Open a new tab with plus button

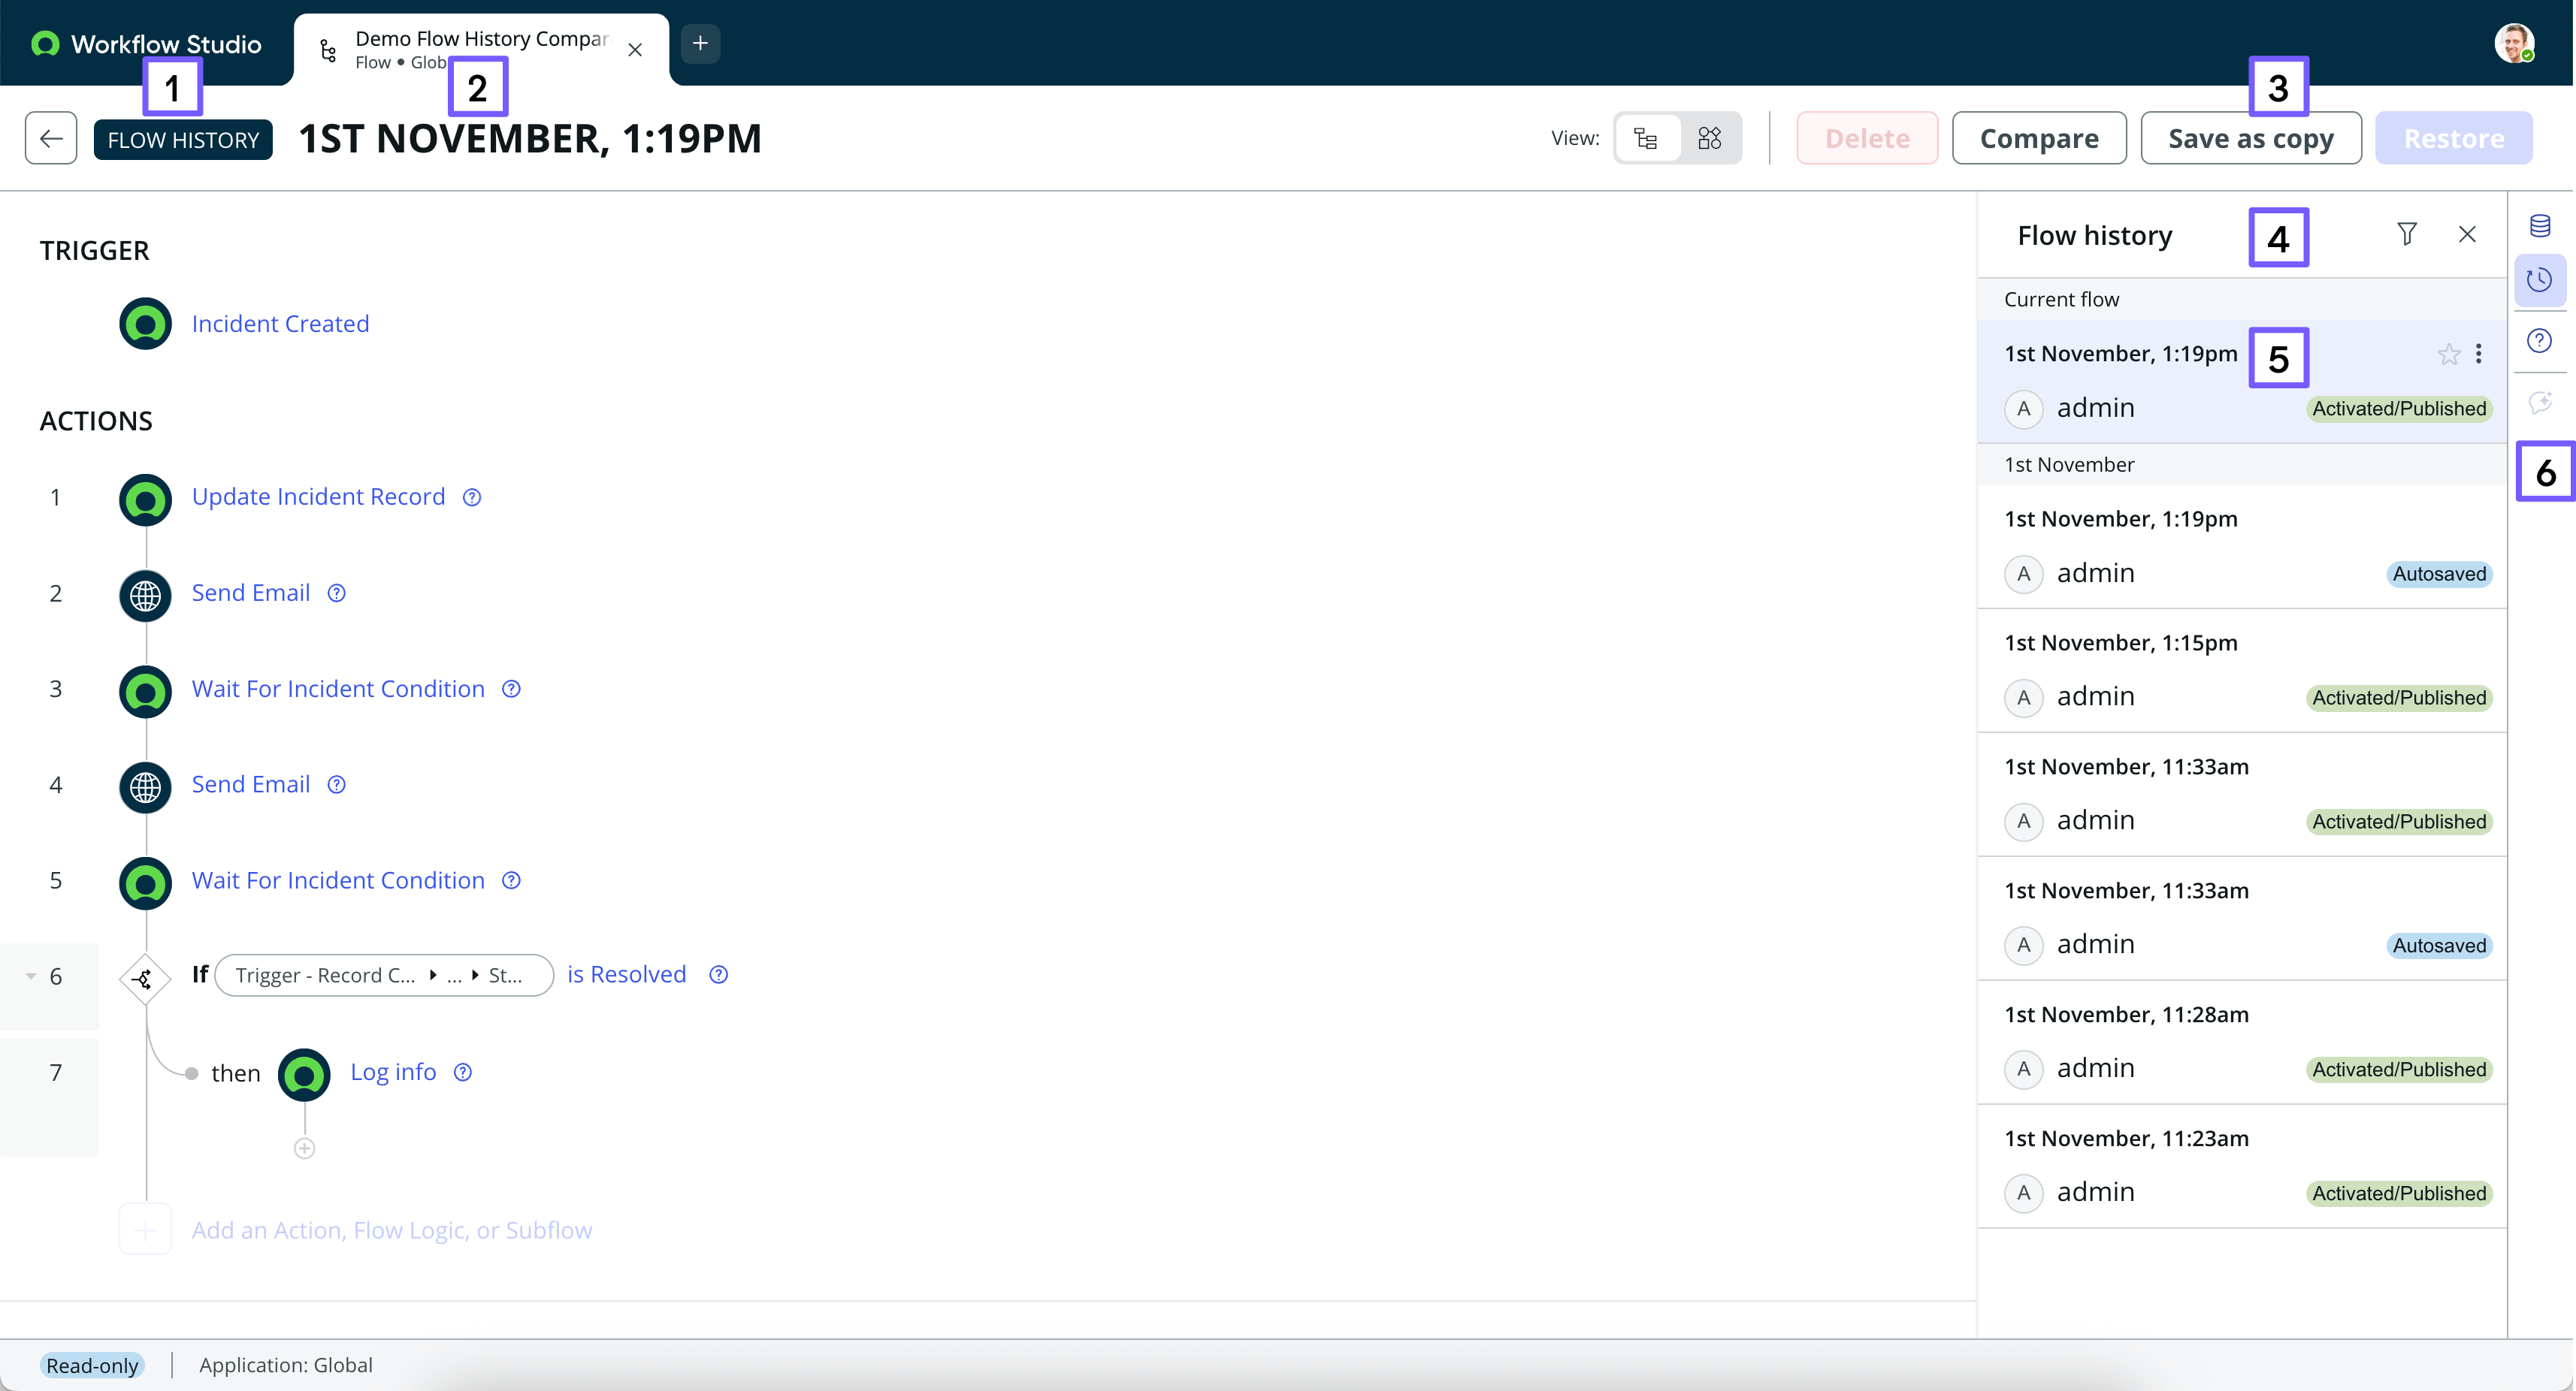pos(700,43)
